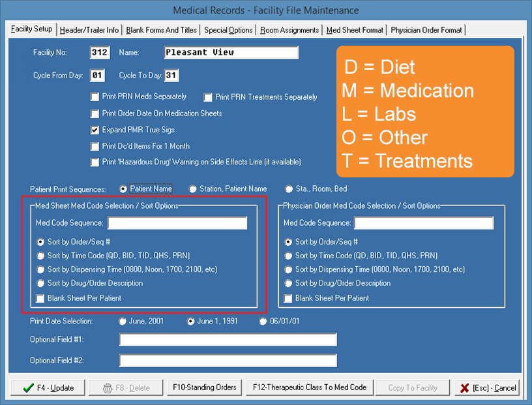Switch to the Header/Trailer Info tab

[89, 30]
